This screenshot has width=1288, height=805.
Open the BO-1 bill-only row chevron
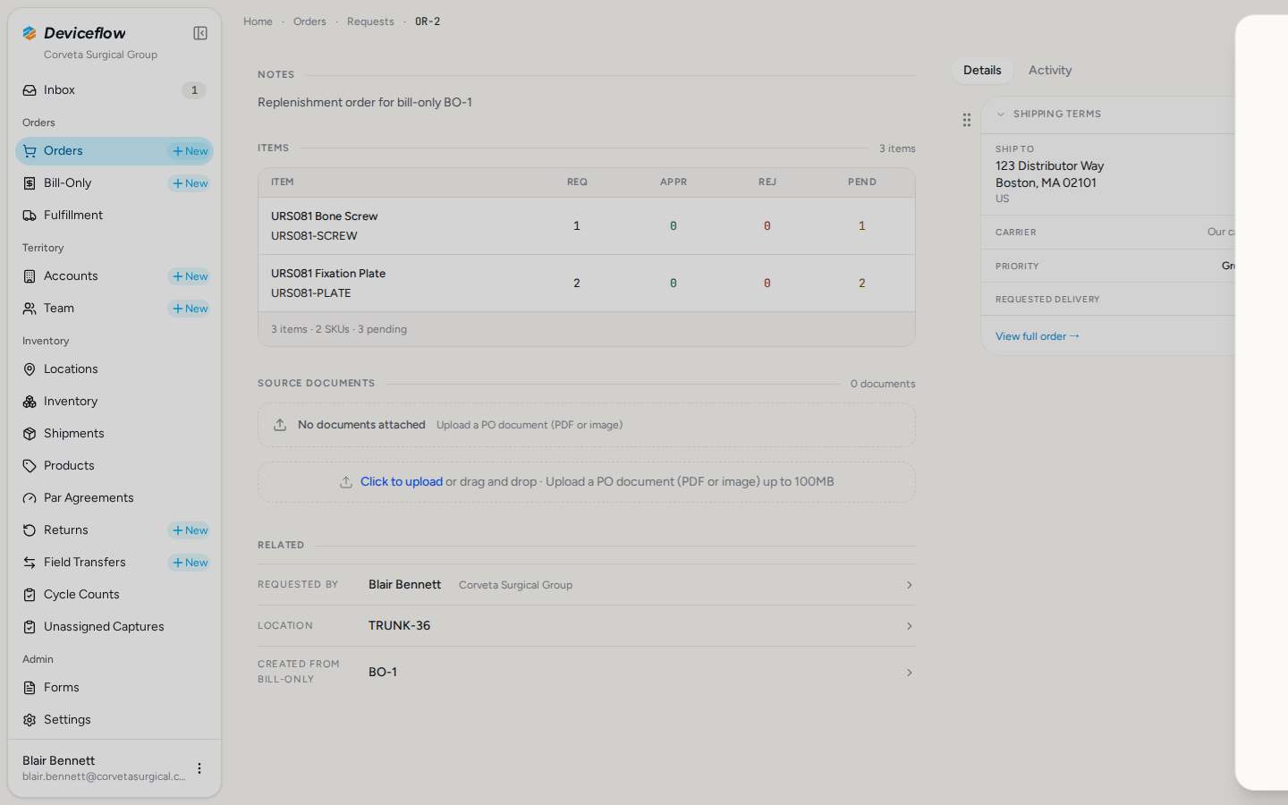tap(910, 673)
